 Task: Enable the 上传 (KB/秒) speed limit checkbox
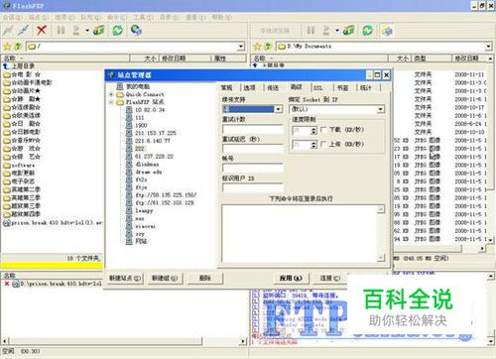tap(323, 144)
